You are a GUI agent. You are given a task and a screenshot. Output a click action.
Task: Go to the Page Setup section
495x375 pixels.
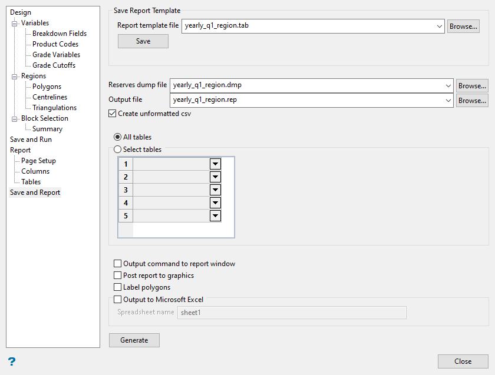pyautogui.click(x=38, y=161)
